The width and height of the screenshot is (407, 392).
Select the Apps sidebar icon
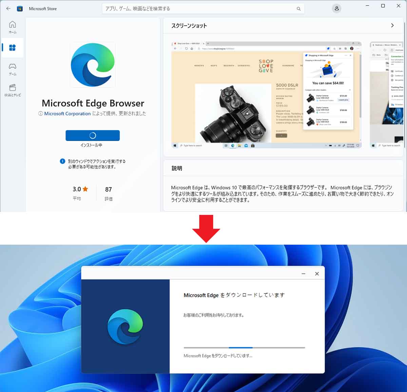point(13,47)
